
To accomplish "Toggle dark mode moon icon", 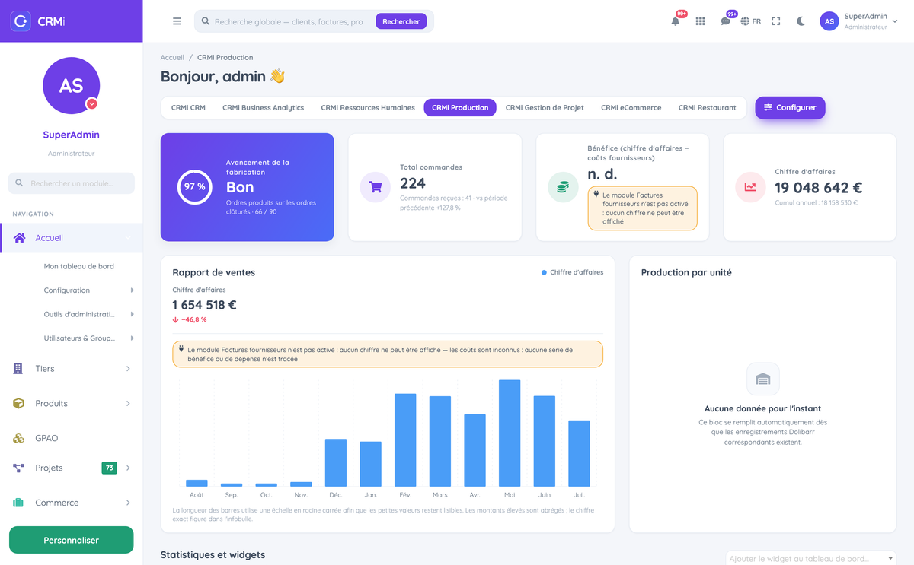I will click(801, 21).
